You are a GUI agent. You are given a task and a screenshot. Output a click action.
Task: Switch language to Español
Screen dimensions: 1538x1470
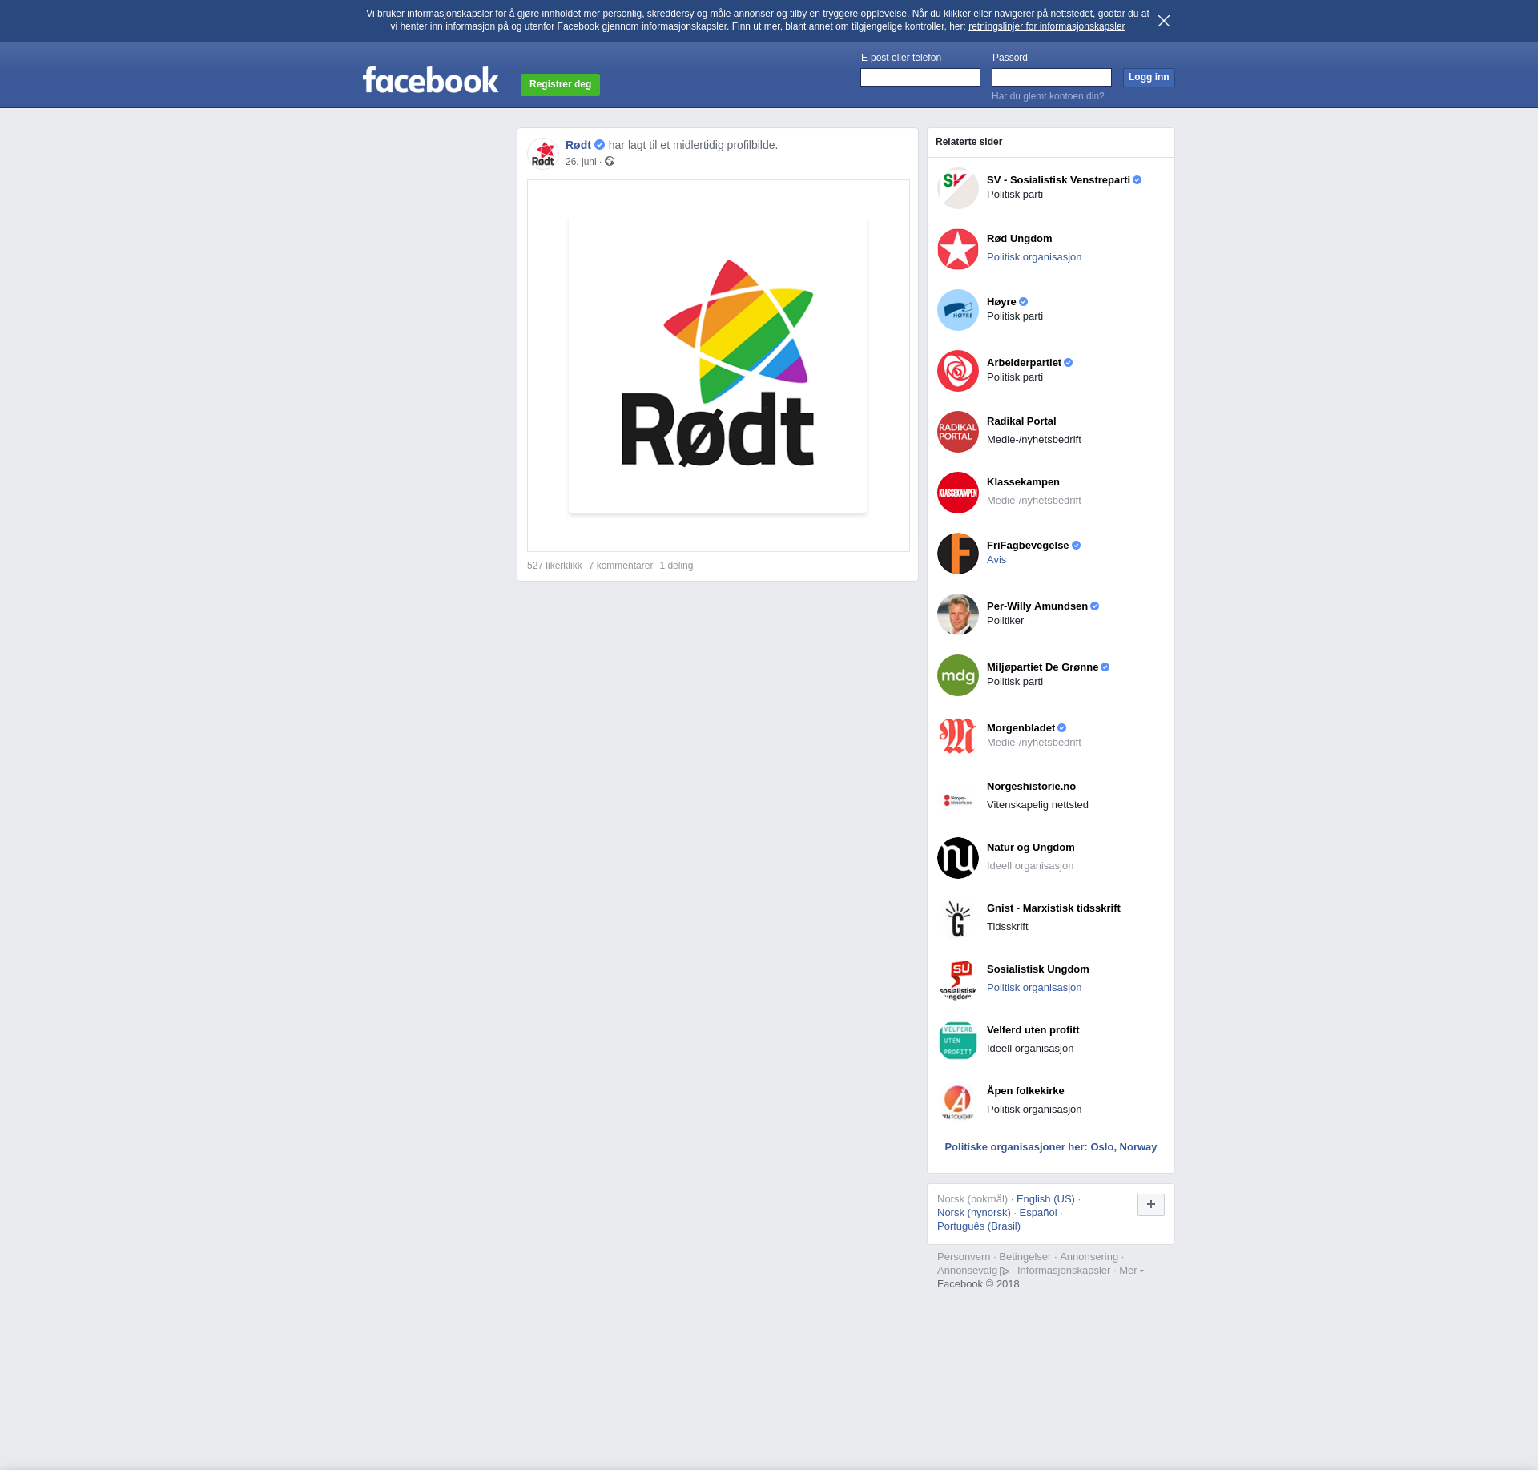point(1038,1213)
